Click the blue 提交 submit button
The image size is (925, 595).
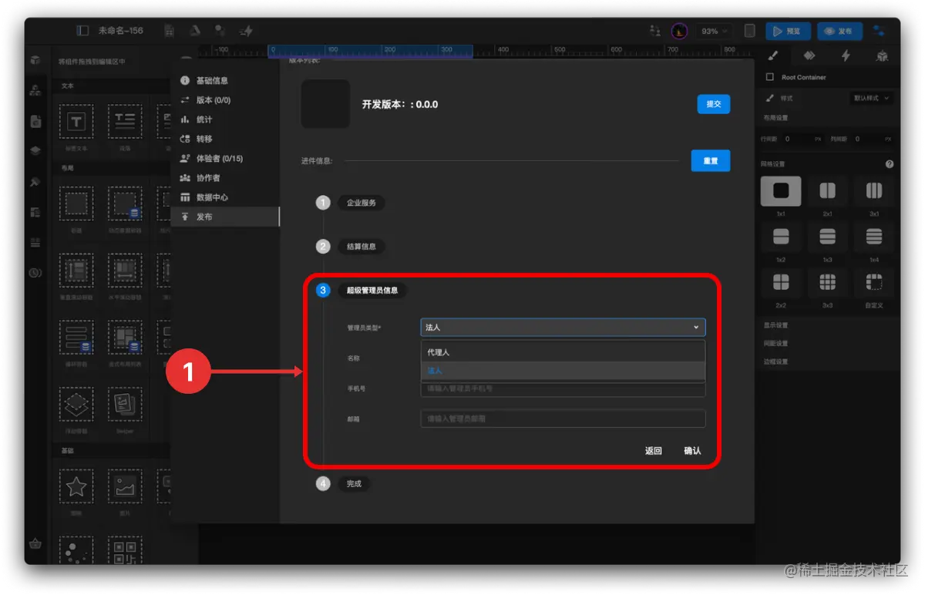[x=714, y=104]
